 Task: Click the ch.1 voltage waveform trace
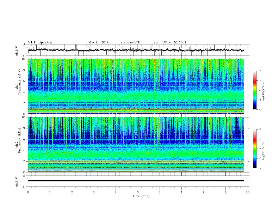pos(136,50)
